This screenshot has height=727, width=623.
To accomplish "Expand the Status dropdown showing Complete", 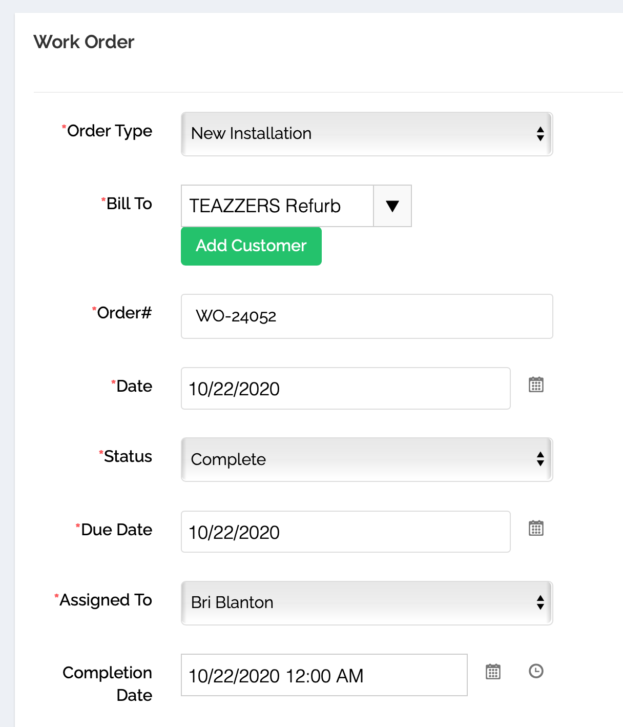I will click(367, 459).
